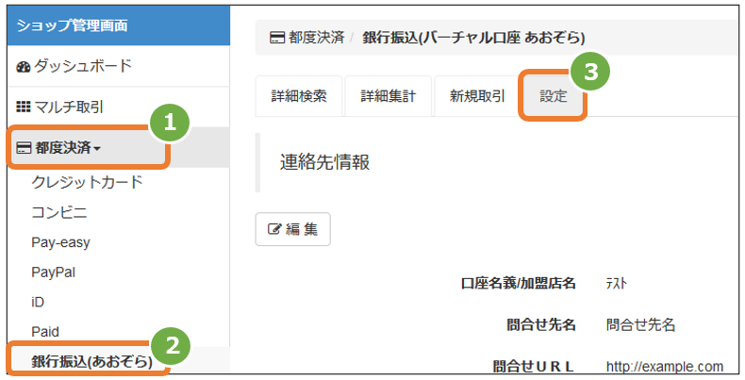Switch to the 設定 tab
The image size is (745, 380).
[x=553, y=96]
